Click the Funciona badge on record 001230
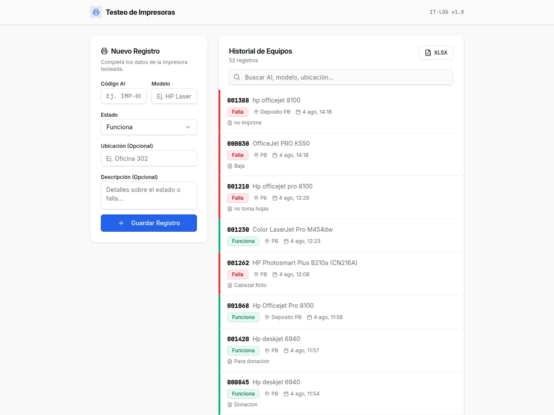This screenshot has width=554, height=415. 243,241
